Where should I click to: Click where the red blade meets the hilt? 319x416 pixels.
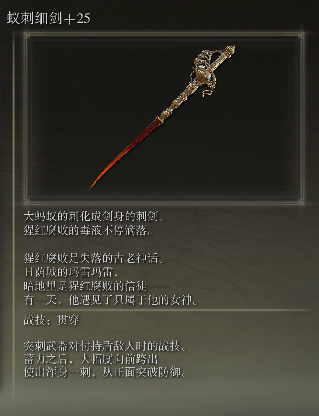(160, 119)
